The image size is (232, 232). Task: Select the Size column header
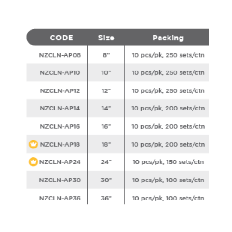click(106, 38)
